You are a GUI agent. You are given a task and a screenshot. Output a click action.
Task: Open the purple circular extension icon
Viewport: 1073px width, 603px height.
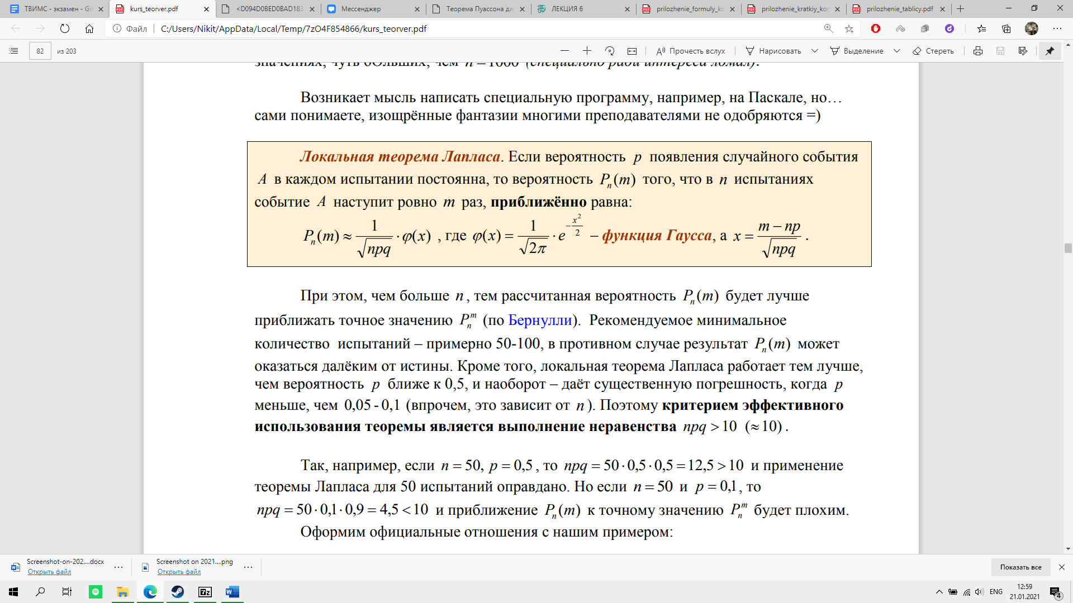pos(949,28)
